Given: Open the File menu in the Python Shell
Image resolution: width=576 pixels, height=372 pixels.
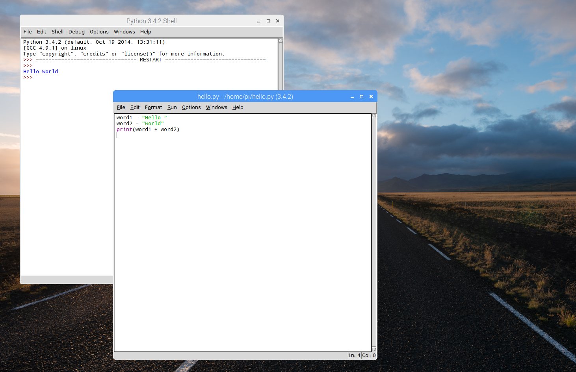Looking at the screenshot, I should [27, 31].
